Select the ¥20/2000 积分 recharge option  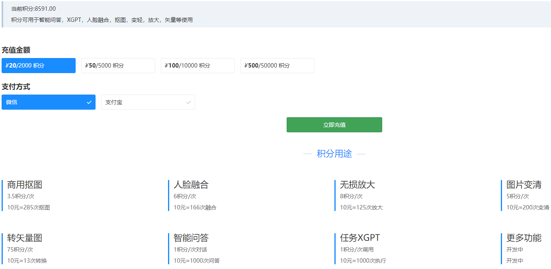tap(38, 66)
